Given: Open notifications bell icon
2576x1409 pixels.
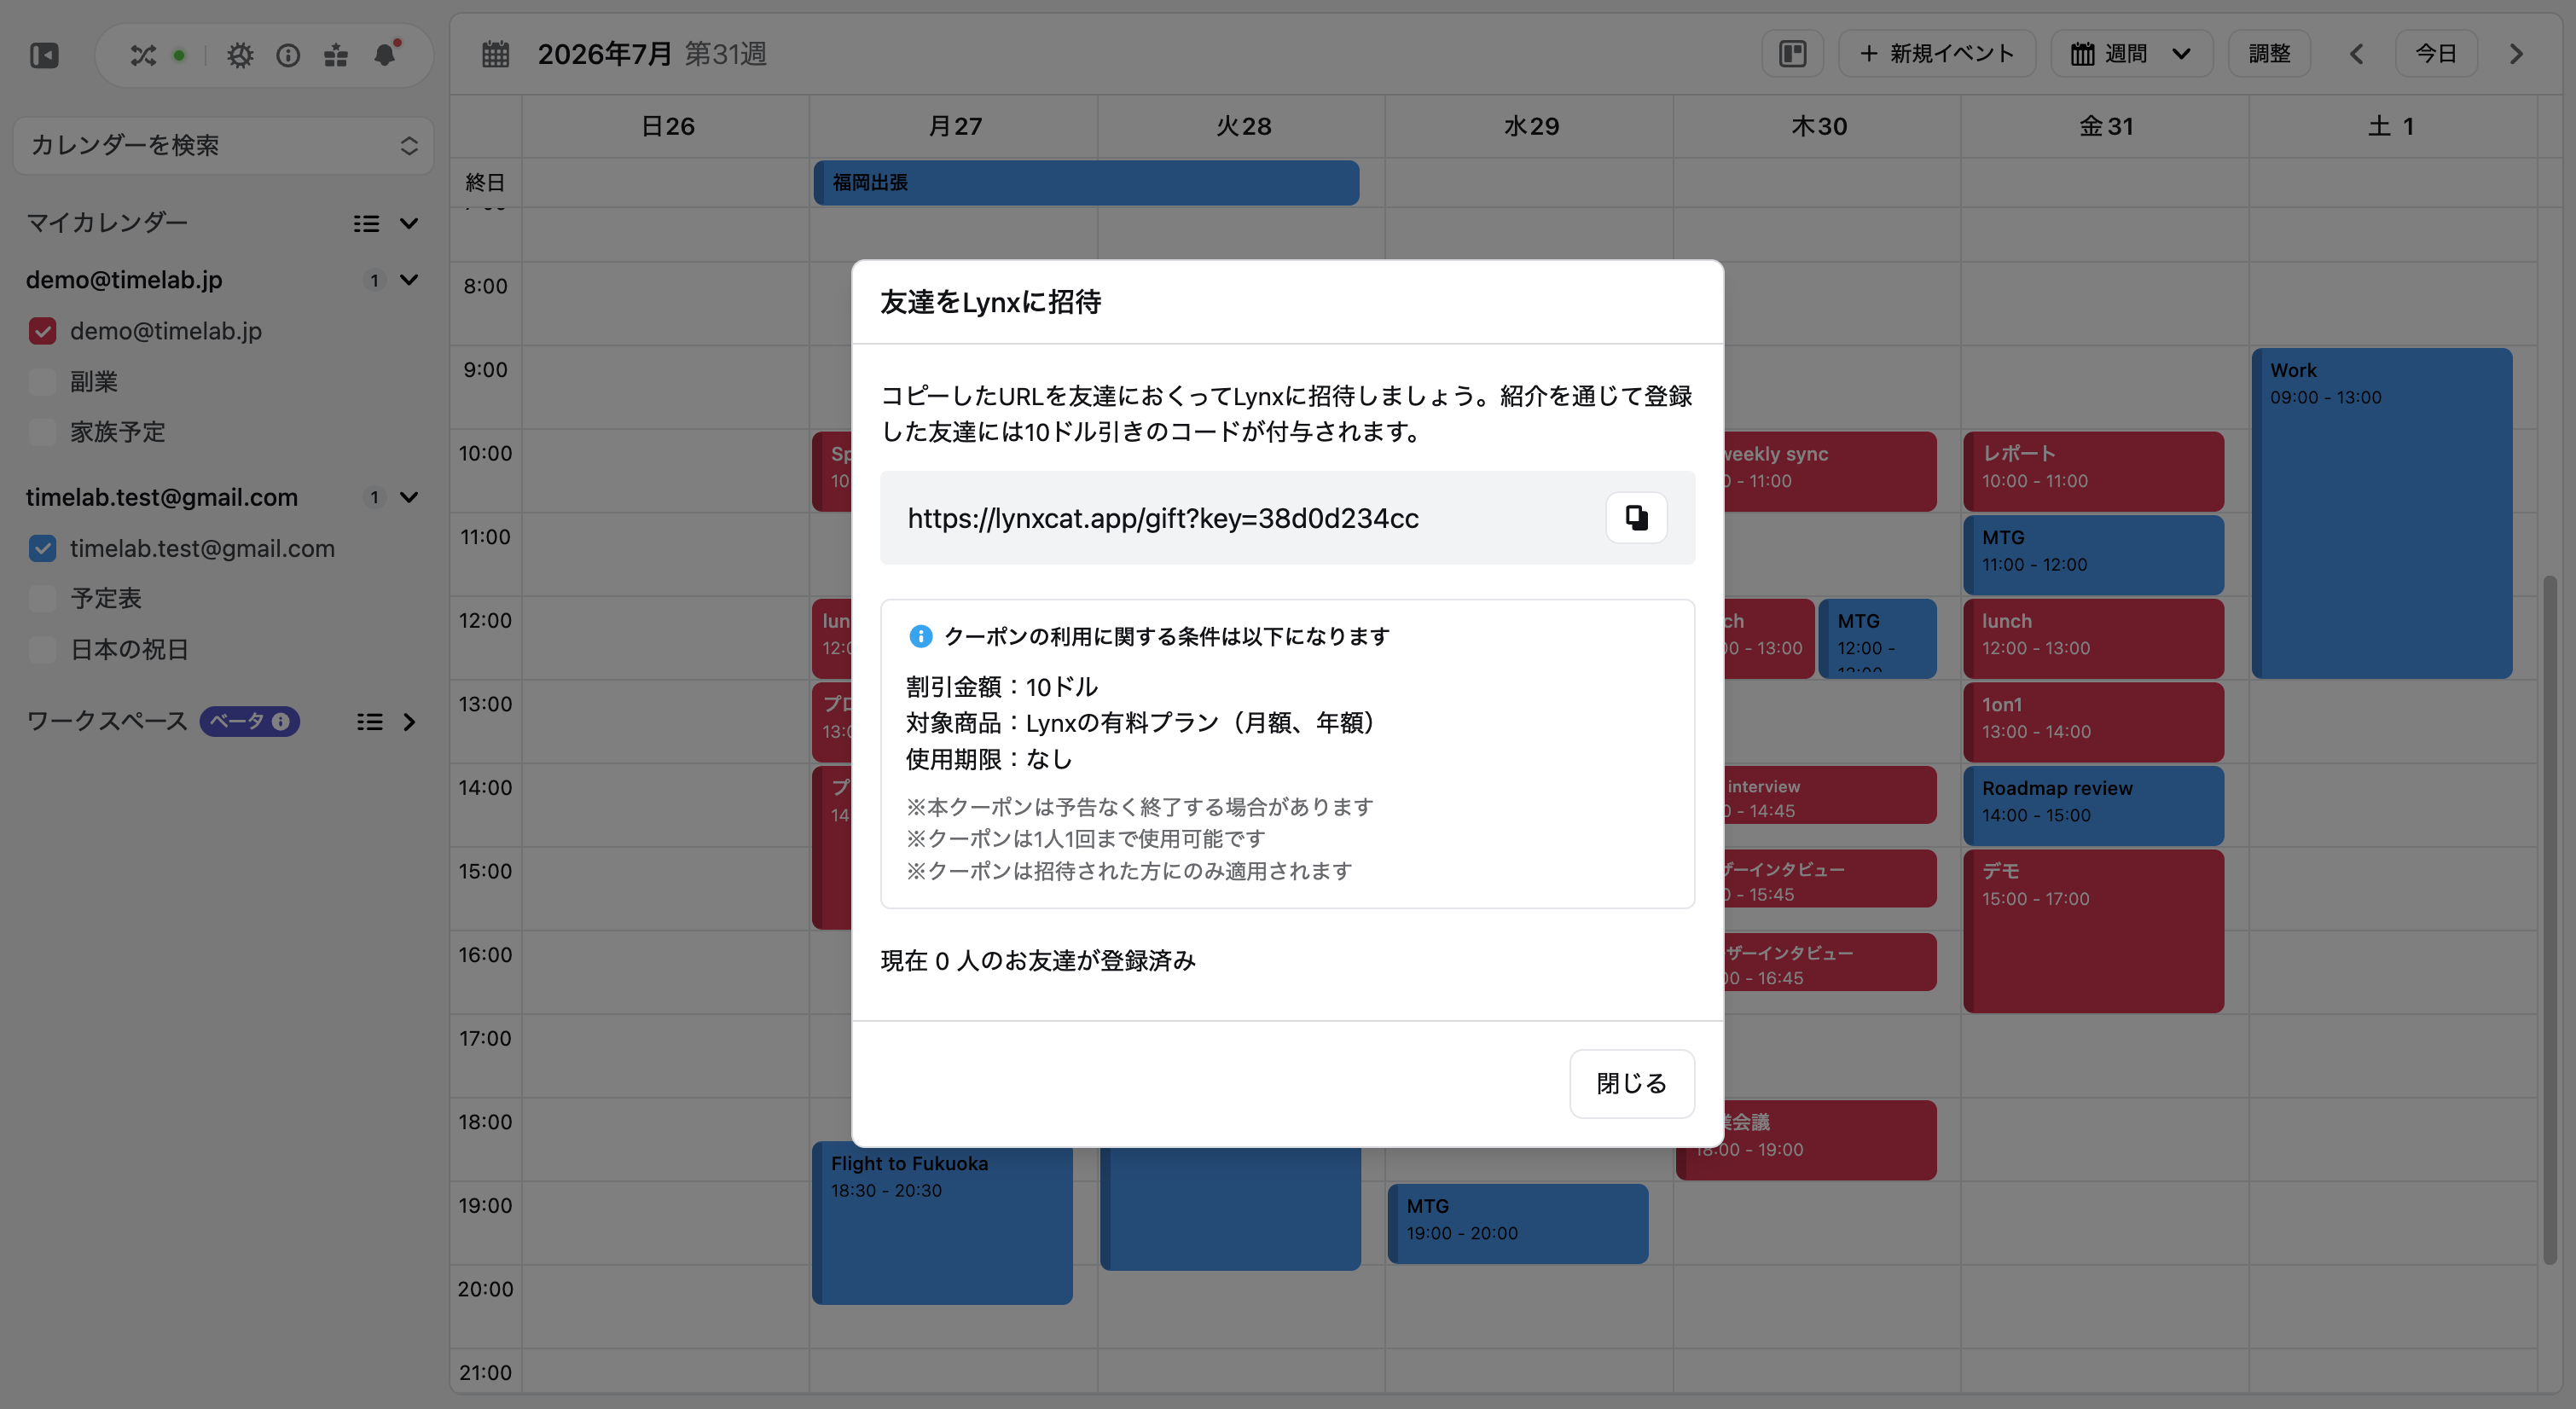Looking at the screenshot, I should [x=386, y=54].
